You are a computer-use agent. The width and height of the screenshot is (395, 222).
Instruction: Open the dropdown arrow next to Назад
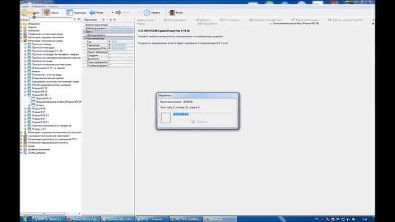[x=112, y=12]
